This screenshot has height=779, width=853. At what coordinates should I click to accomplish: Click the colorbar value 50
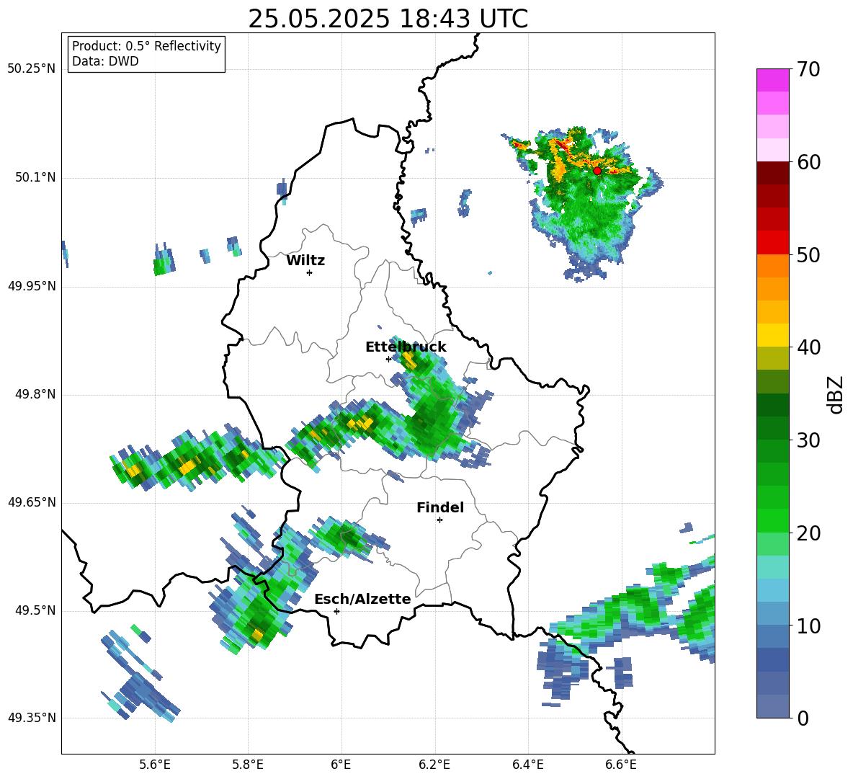tap(808, 254)
